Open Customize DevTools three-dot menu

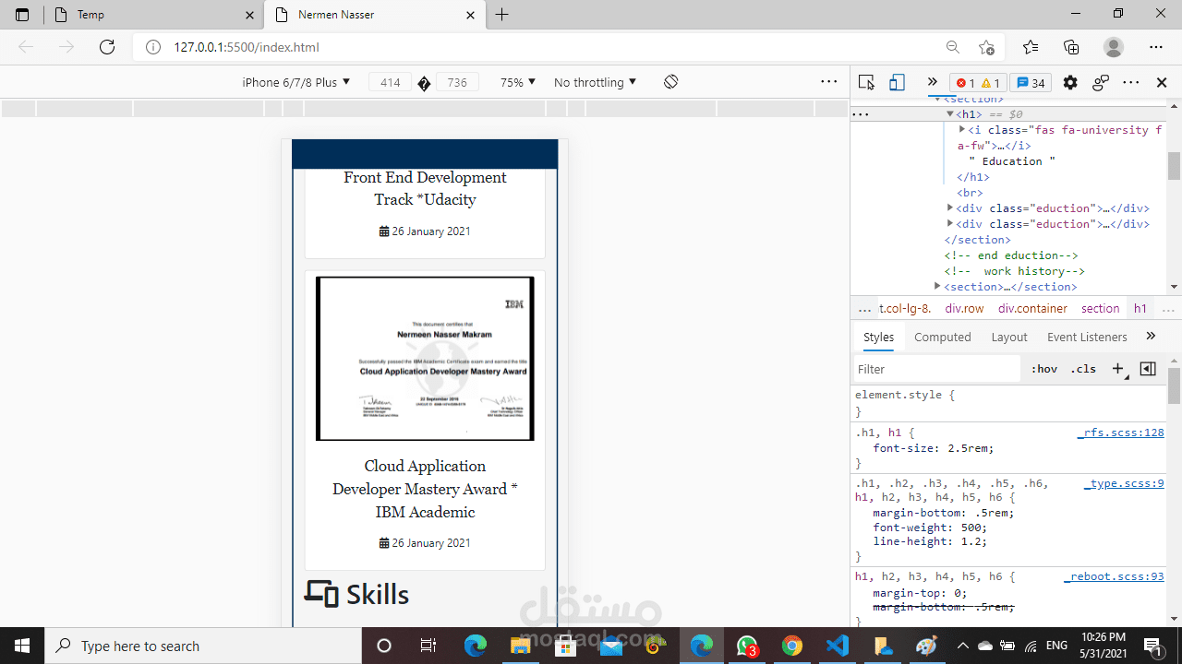pos(1131,82)
